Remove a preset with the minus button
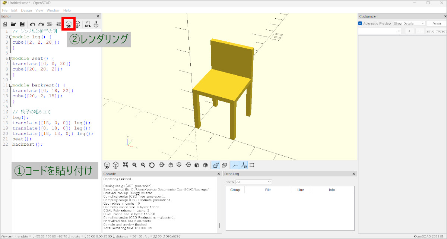This screenshot has width=447, height=239. [x=419, y=31]
